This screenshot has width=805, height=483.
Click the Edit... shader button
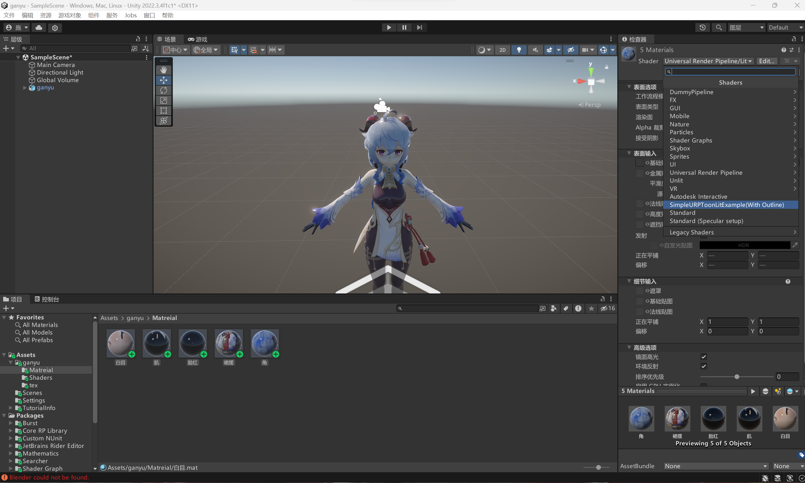(766, 61)
